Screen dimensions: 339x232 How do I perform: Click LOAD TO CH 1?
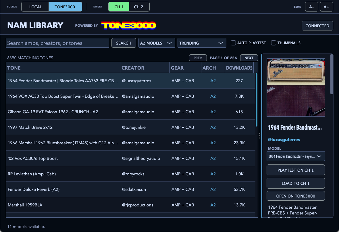coord(296,183)
